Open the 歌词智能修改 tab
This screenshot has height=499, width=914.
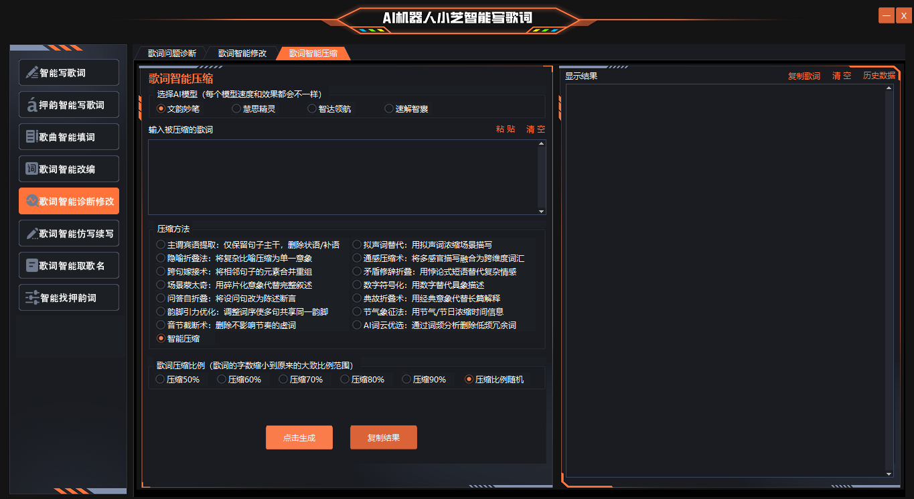pyautogui.click(x=242, y=54)
